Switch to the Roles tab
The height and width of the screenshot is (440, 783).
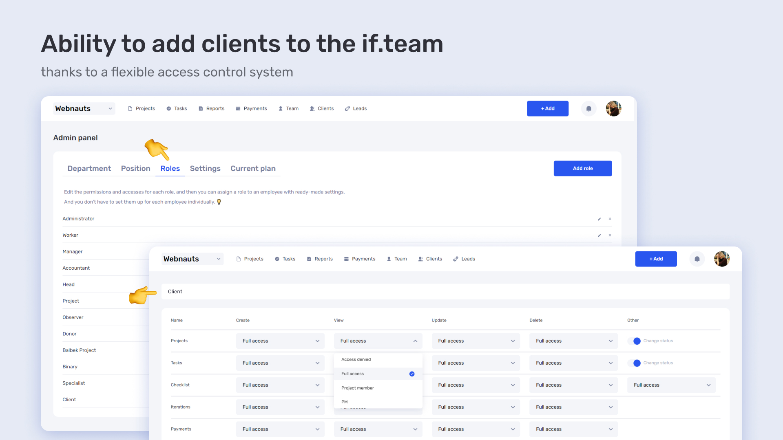(x=170, y=168)
